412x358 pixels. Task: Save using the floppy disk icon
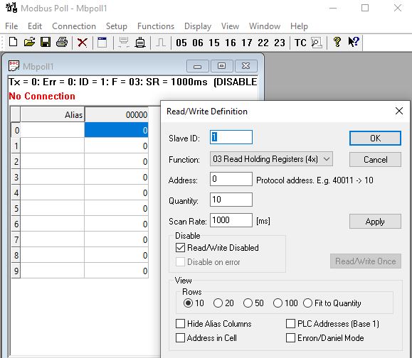(46, 42)
